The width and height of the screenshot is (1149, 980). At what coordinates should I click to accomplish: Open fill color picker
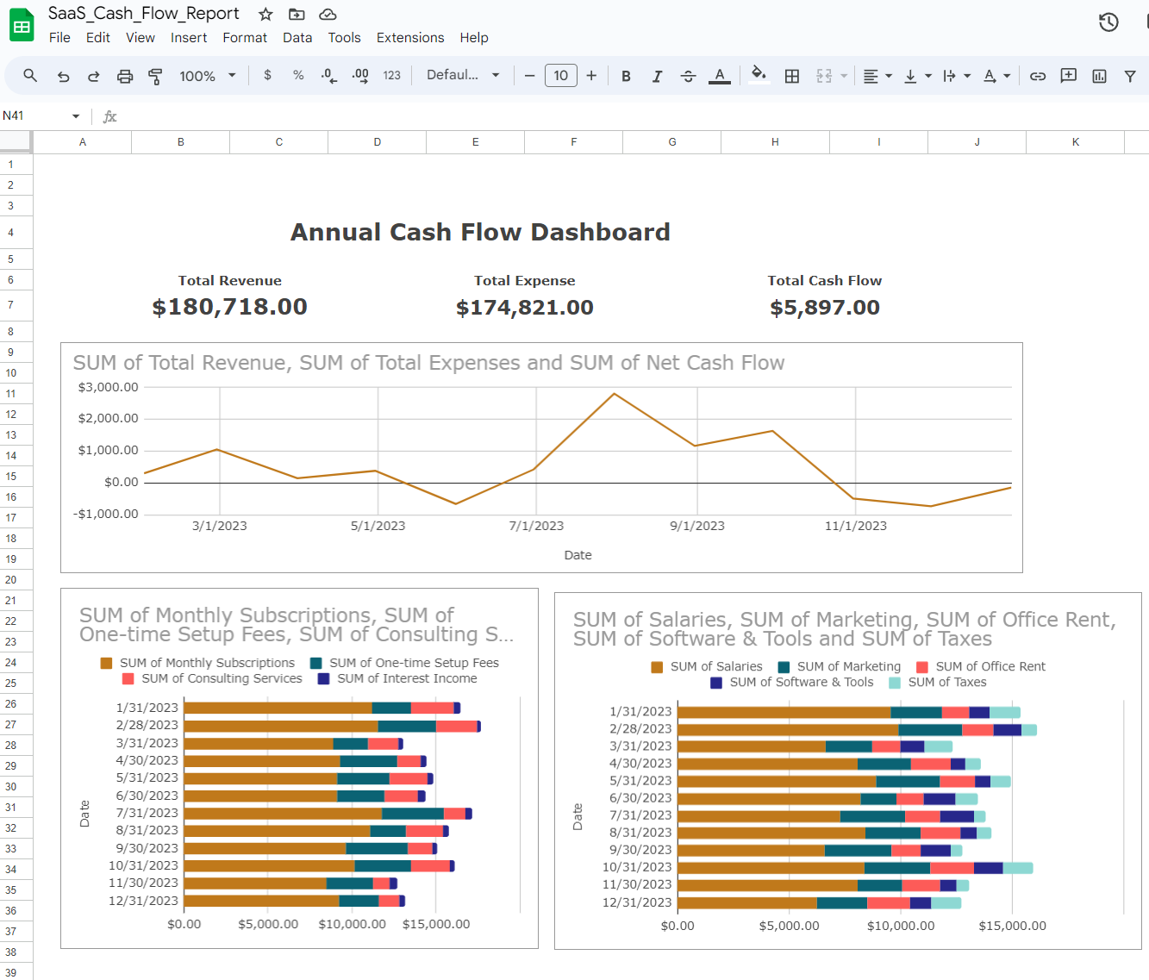759,75
